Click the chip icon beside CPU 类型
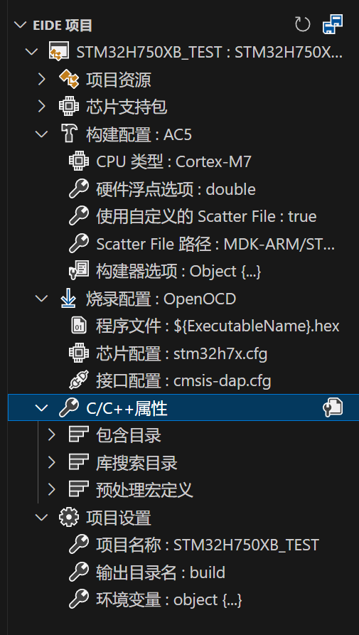Image resolution: width=359 pixels, height=635 pixels. click(x=78, y=161)
